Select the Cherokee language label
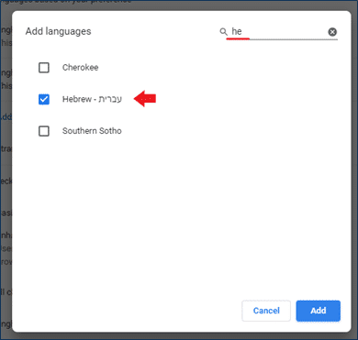Screen dimensions: 358x340 click(x=81, y=68)
